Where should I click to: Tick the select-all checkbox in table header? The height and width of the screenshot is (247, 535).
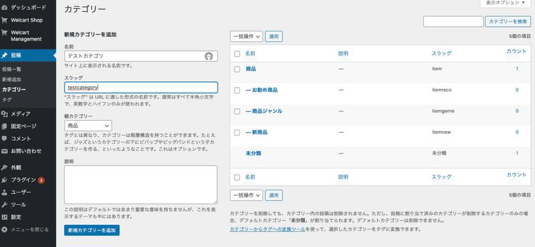(x=237, y=53)
